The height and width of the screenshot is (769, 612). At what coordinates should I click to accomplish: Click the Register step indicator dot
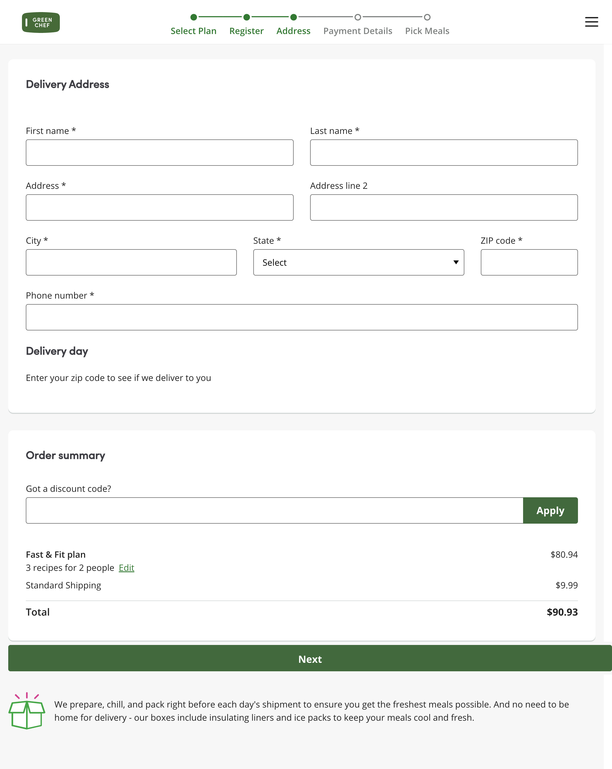246,16
